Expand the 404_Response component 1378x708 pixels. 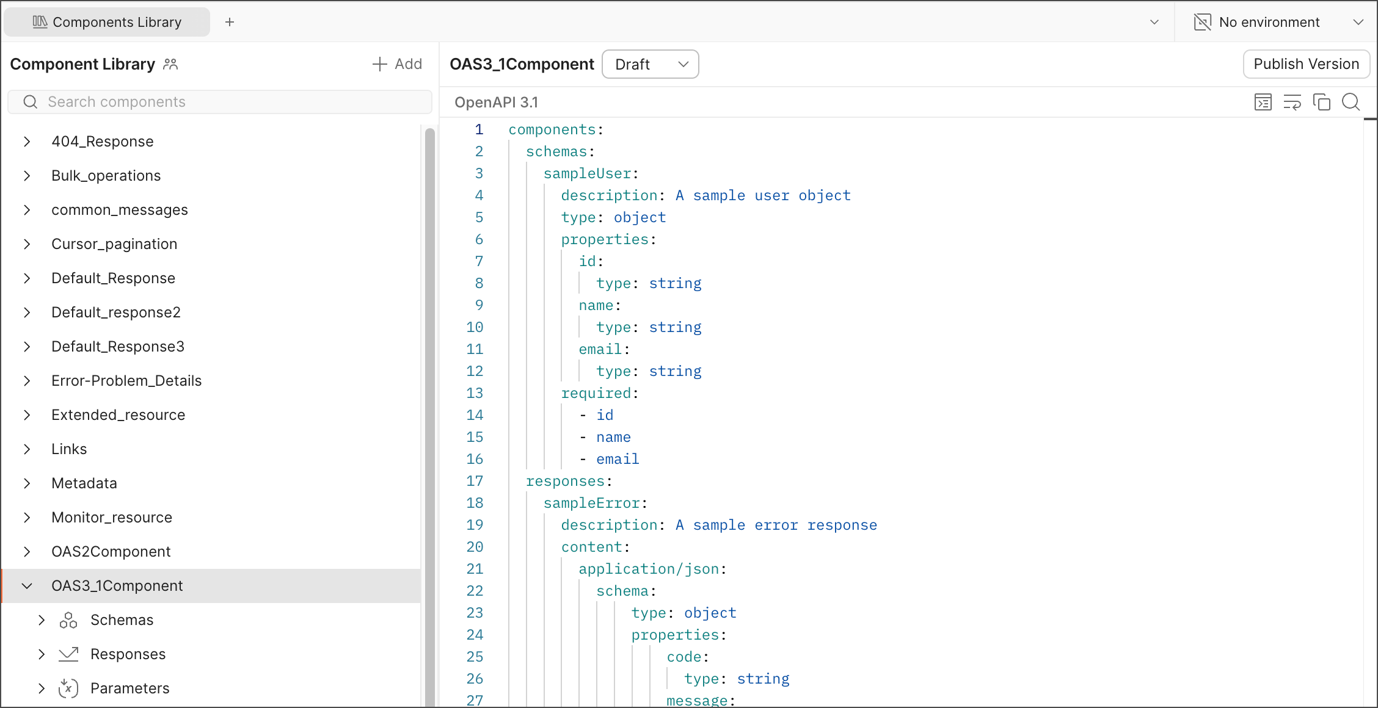pos(27,142)
